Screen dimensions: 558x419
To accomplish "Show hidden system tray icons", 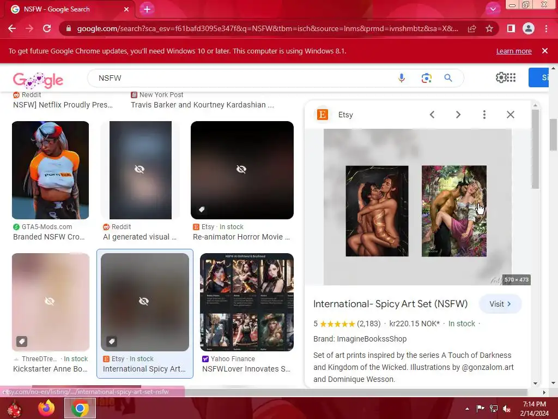I will [467, 409].
